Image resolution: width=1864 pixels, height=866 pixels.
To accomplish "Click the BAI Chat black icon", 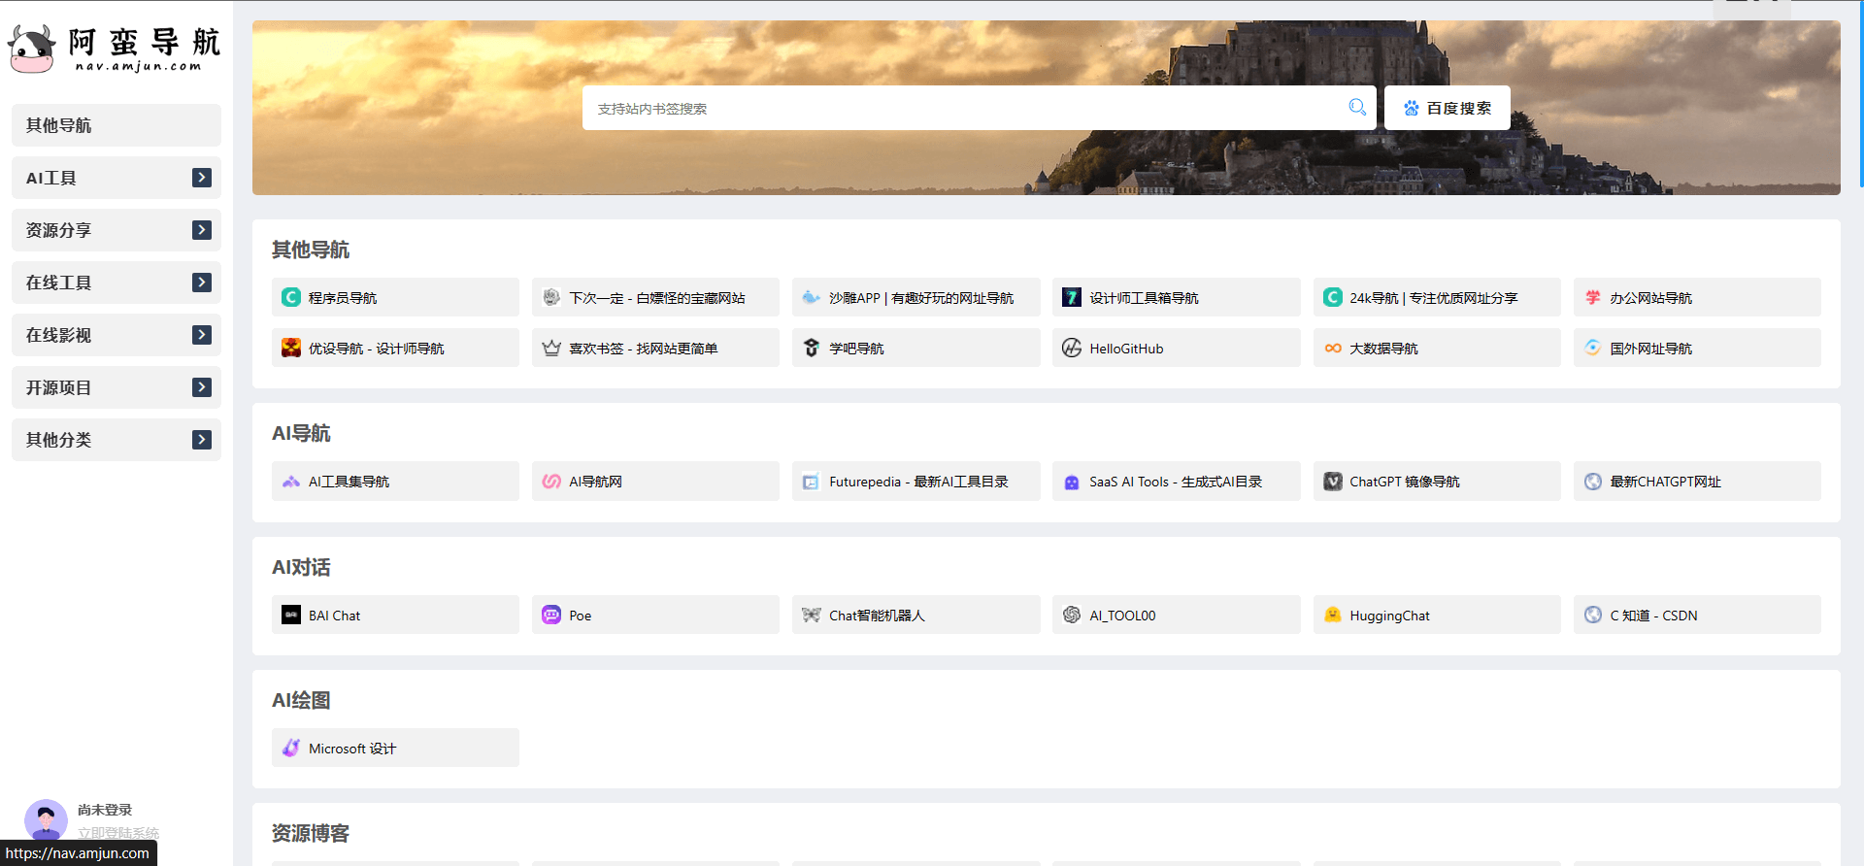I will 291,615.
